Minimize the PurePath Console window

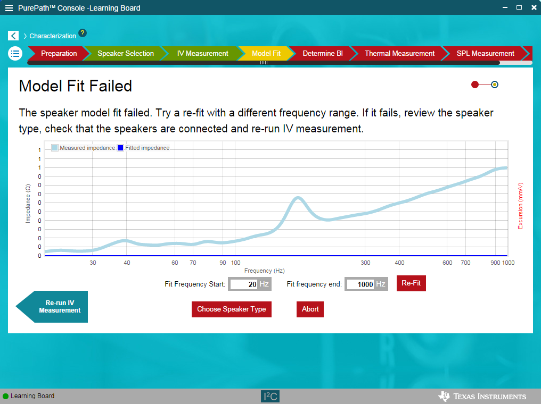click(505, 7)
